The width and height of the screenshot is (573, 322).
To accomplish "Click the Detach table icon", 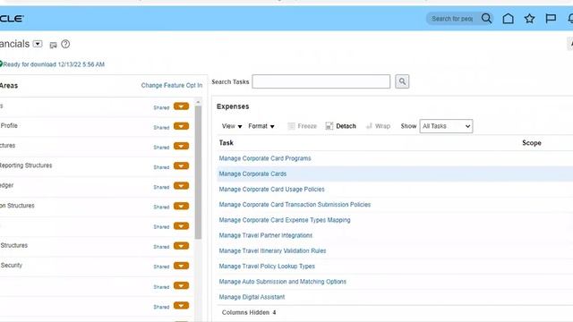I will (329, 126).
